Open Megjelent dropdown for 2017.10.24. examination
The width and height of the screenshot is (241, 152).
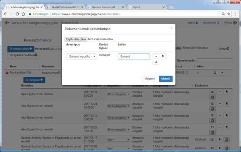click(118, 106)
